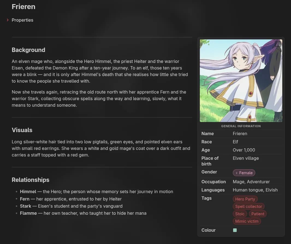Click the Place of birth label
This screenshot has height=244, width=291.
pyautogui.click(x=210, y=161)
